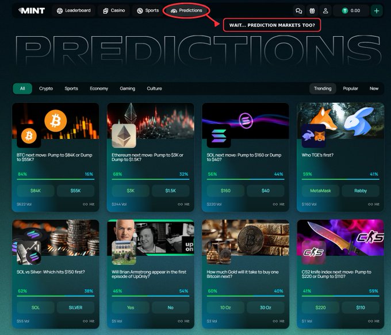Image resolution: width=391 pixels, height=335 pixels.
Task: Filter predictions by Sports category
Action: 71,88
